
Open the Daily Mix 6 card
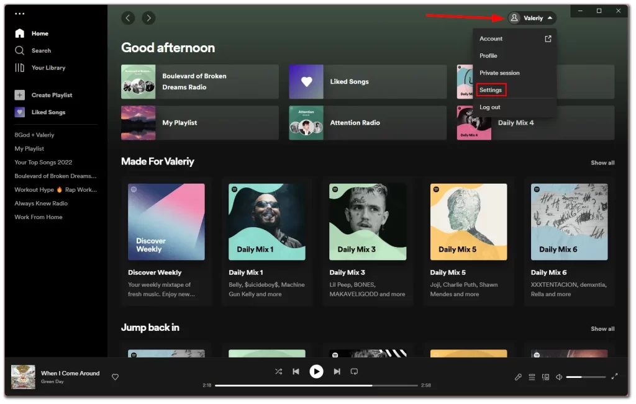[x=570, y=242]
